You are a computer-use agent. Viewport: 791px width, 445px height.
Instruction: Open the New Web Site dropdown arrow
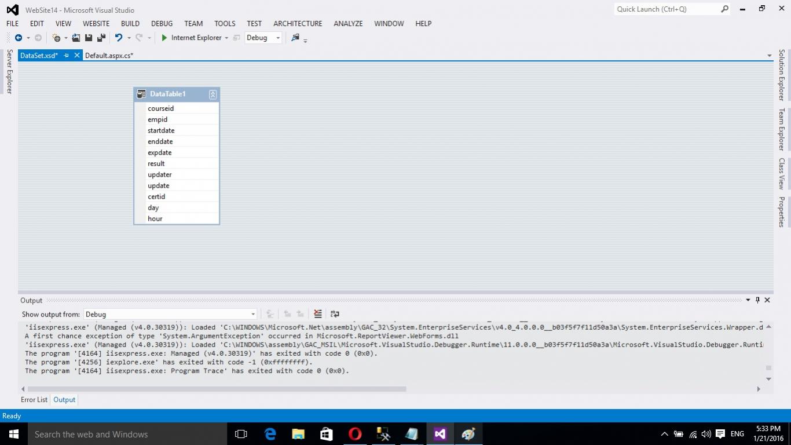pyautogui.click(x=65, y=38)
